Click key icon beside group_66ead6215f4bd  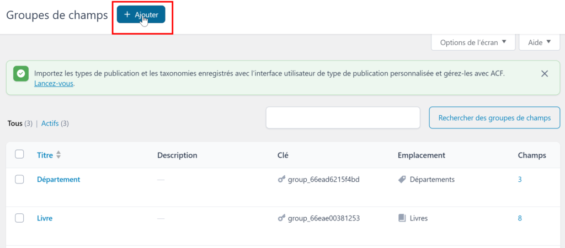(x=282, y=179)
